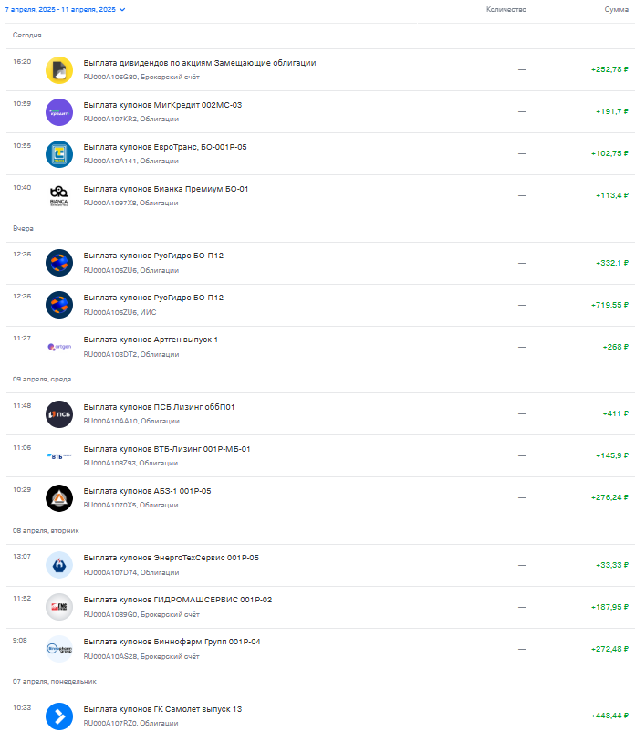
Task: Click the Сумма column header
Action: tap(617, 9)
